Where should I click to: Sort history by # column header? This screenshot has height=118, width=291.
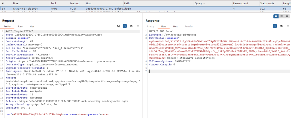(6, 3)
